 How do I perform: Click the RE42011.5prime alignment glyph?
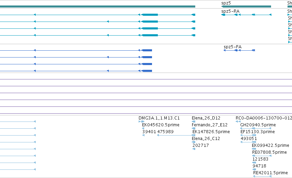click(262, 176)
